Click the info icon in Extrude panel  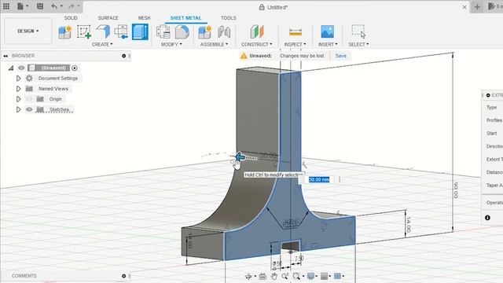tap(487, 218)
